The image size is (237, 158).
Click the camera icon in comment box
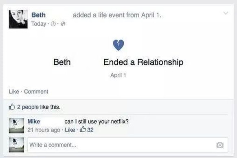[220, 145]
